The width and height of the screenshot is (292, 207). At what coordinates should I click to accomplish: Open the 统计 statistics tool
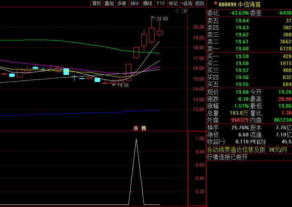[135, 3]
